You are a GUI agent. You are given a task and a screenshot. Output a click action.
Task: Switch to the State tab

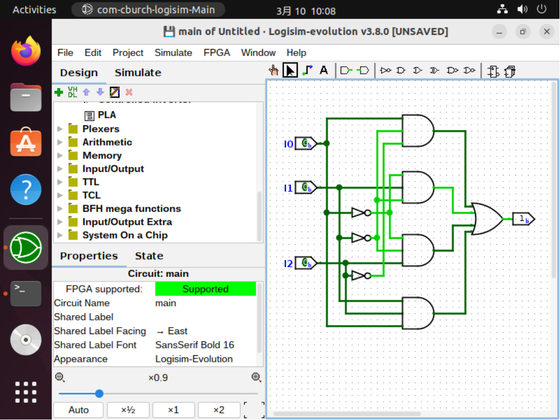tap(149, 256)
